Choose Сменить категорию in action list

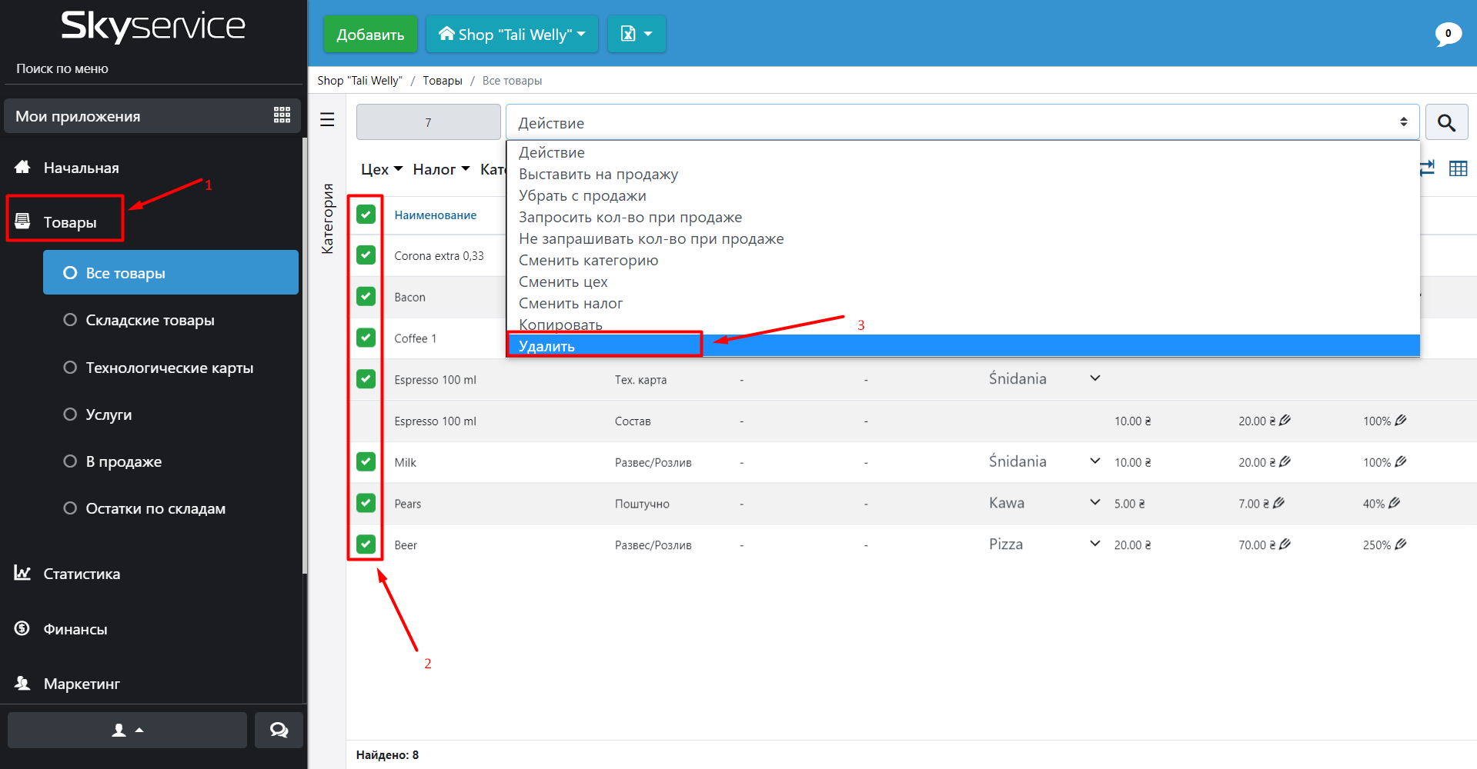coord(588,261)
